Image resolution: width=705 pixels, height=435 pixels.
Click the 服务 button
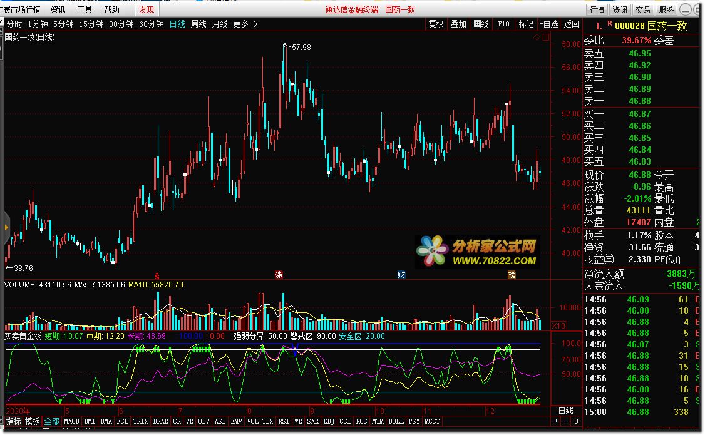coord(666,9)
